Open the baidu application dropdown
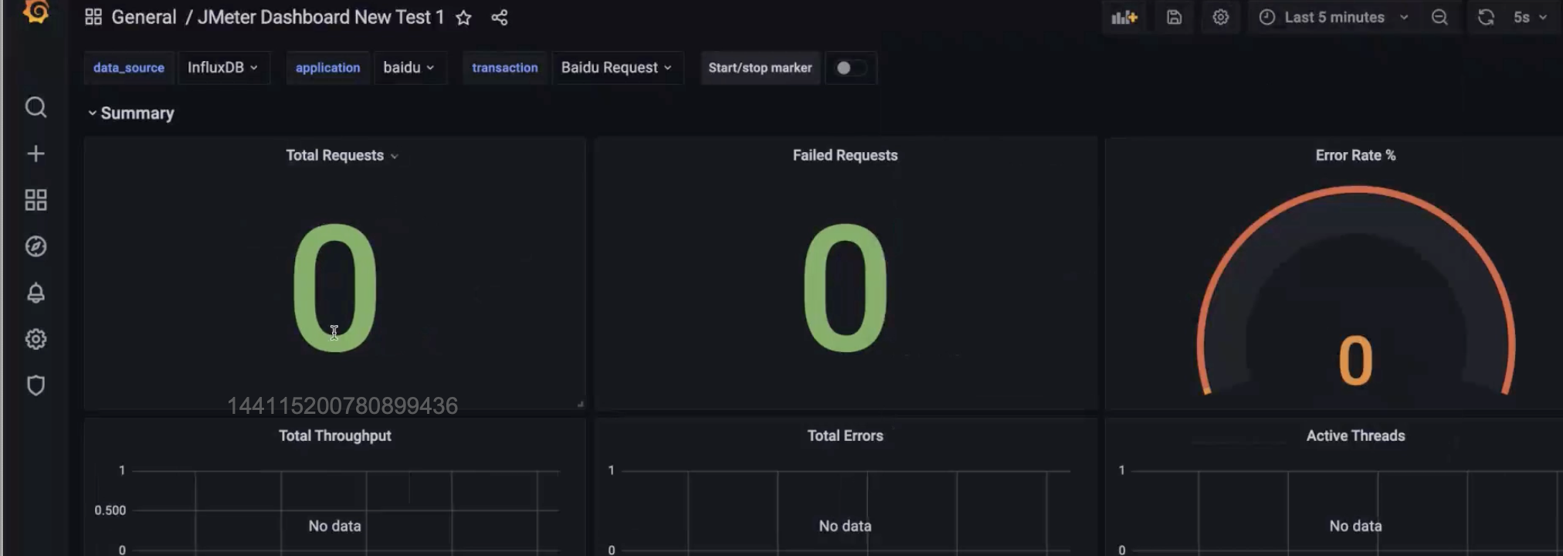 pyautogui.click(x=409, y=68)
